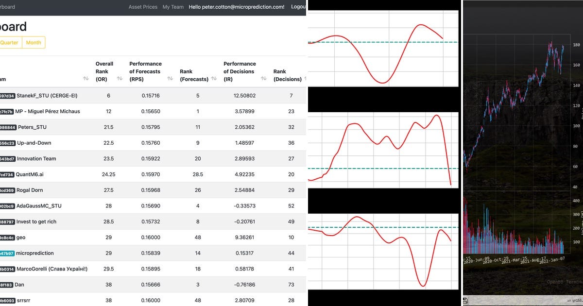Click the floppy disk save icon in OpenBB status bar
This screenshot has width=583, height=306.
pos(465,300)
